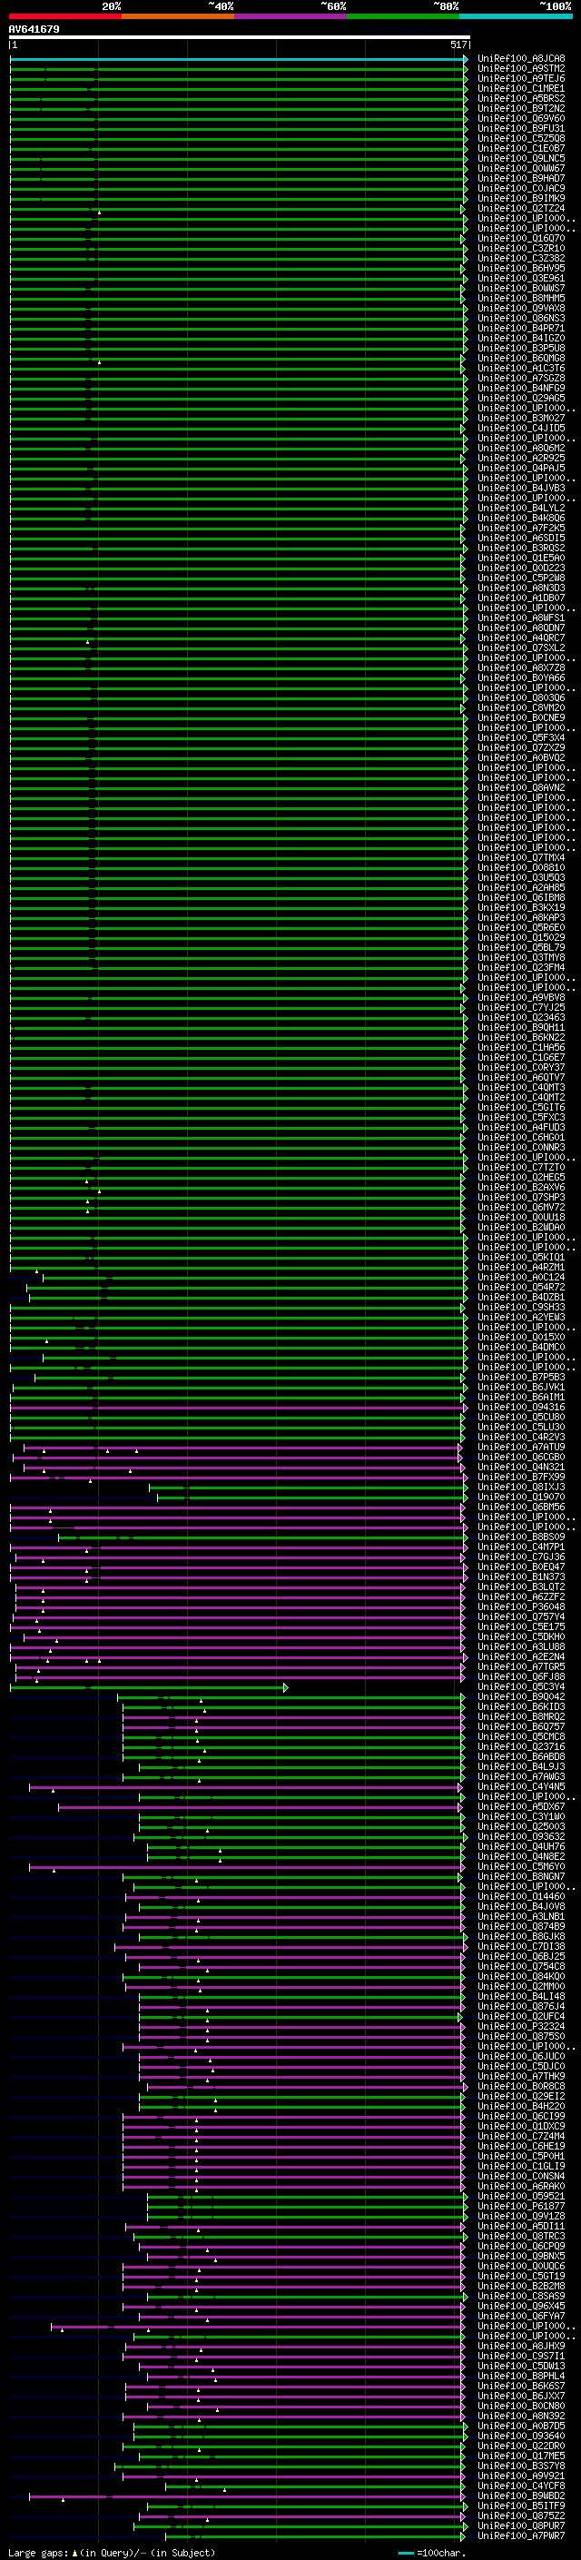The width and height of the screenshot is (581, 2560).
Task: Select the UniRef100_A3LU88 label
Action: point(521,1646)
